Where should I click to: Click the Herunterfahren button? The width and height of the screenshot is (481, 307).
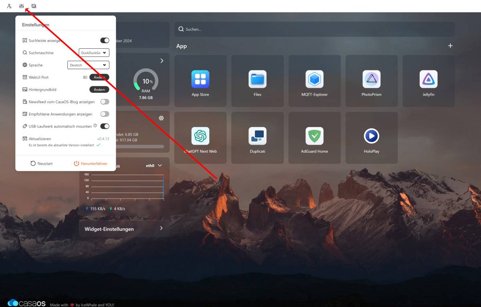(91, 163)
